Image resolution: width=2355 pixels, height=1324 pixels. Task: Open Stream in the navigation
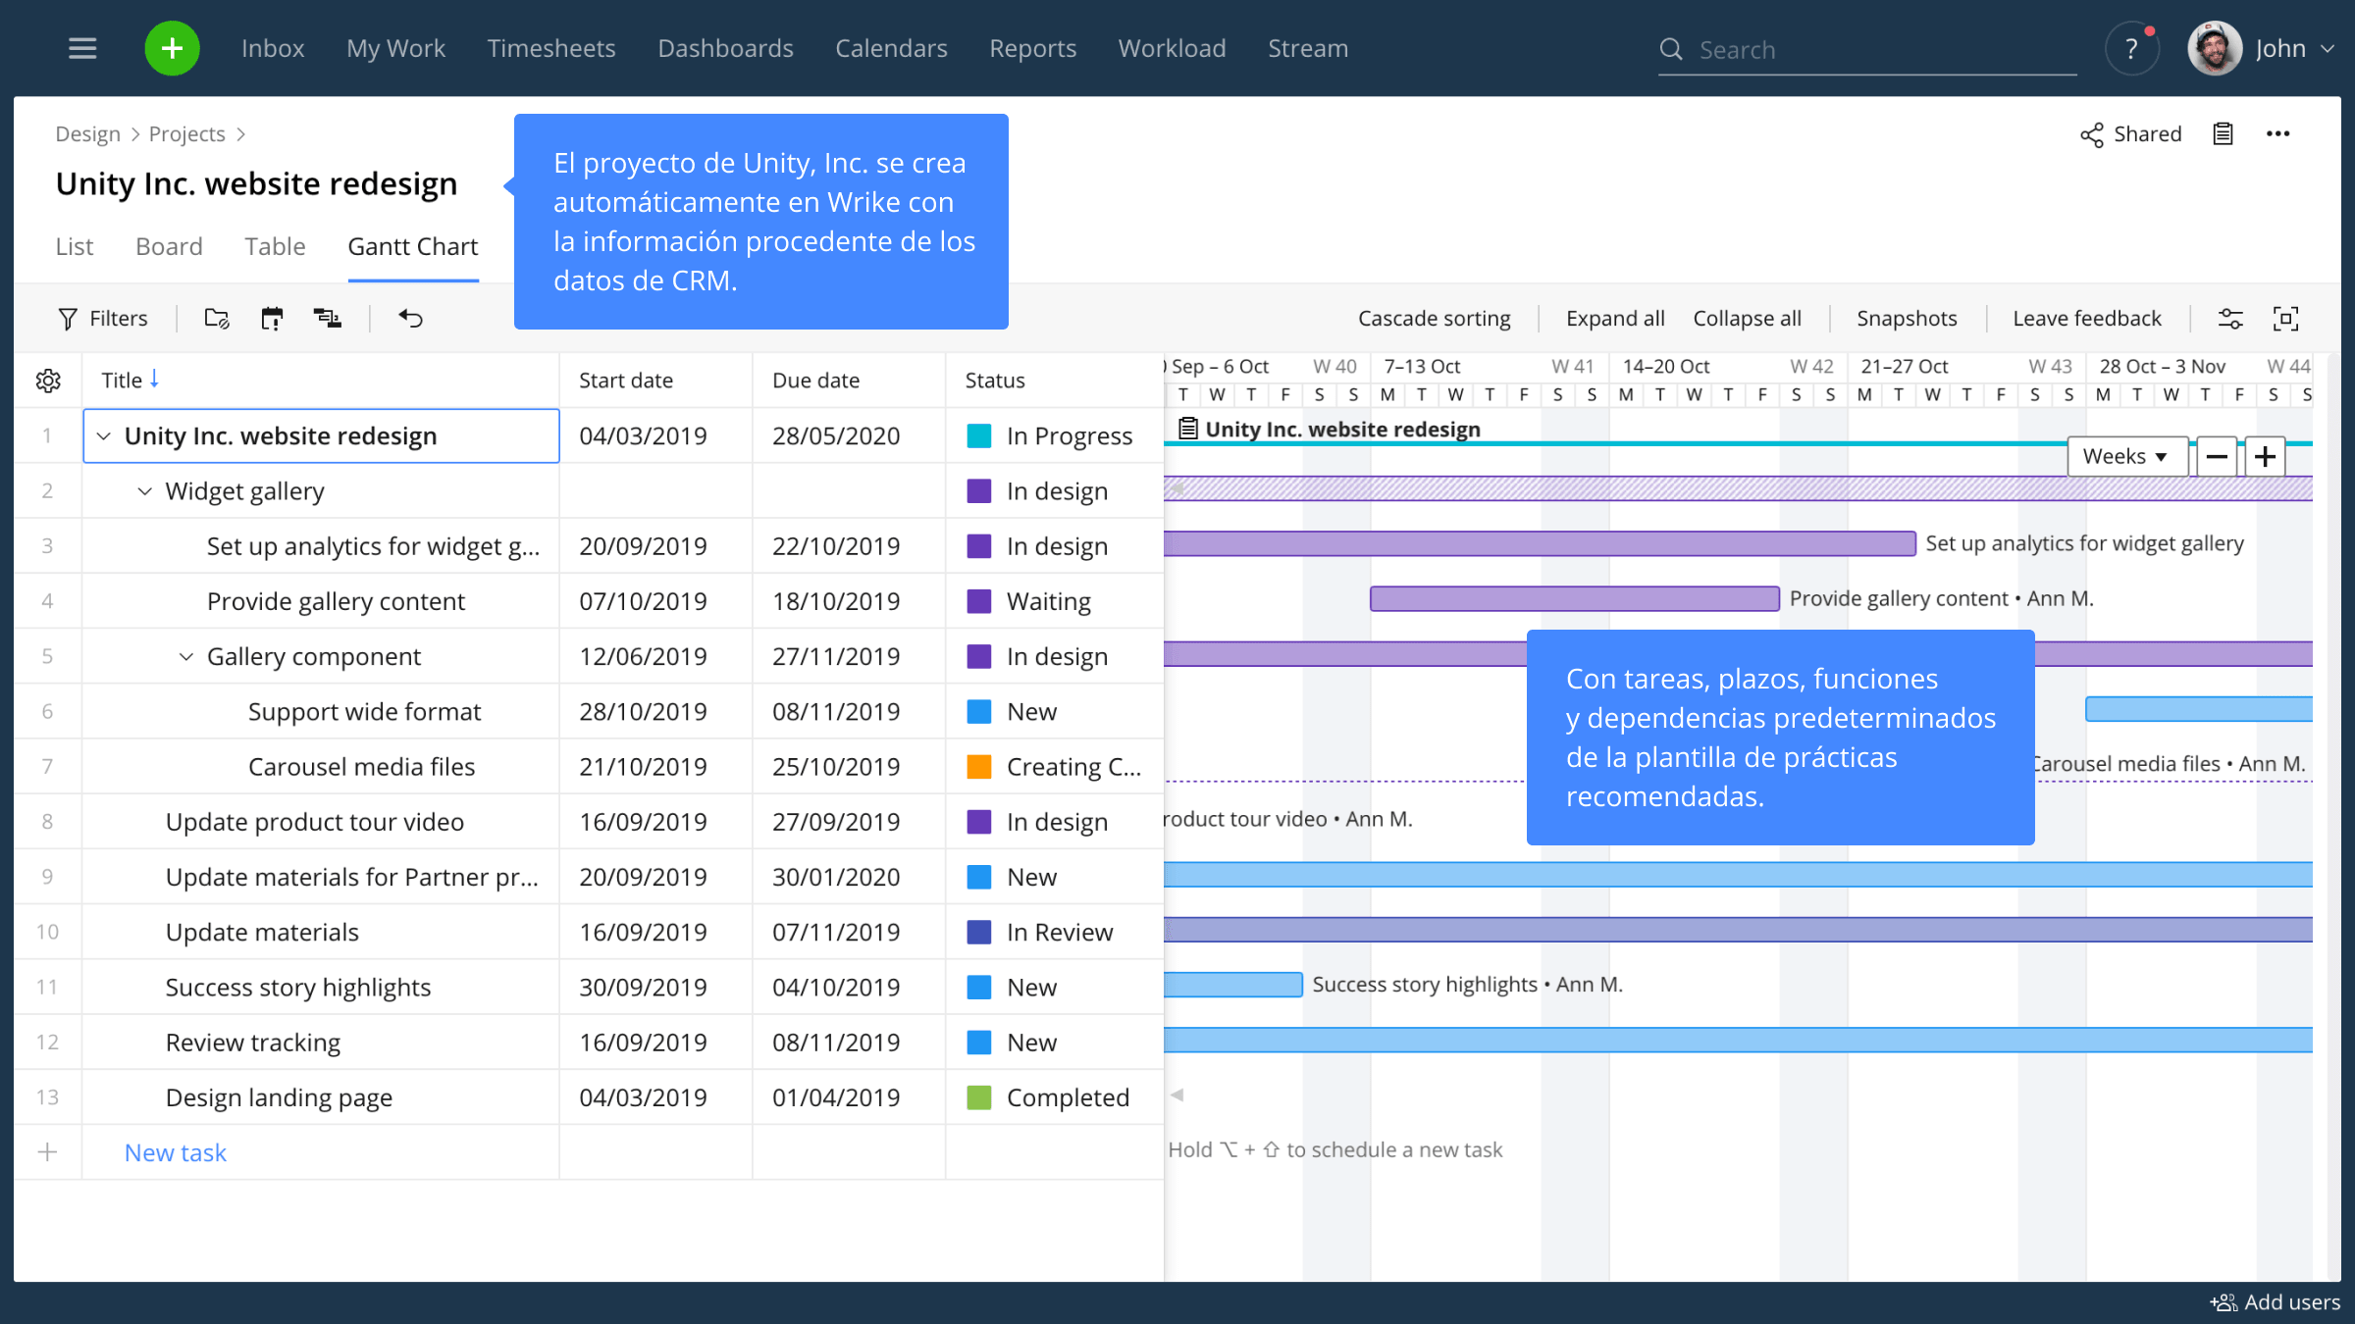tap(1308, 48)
